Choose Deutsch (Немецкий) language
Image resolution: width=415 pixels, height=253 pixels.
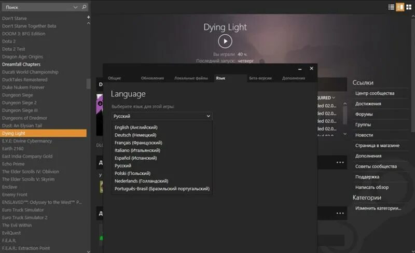(135, 135)
